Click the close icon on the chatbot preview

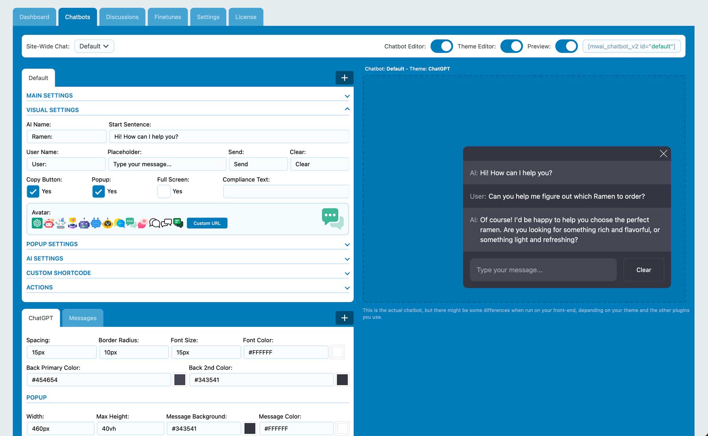point(663,154)
